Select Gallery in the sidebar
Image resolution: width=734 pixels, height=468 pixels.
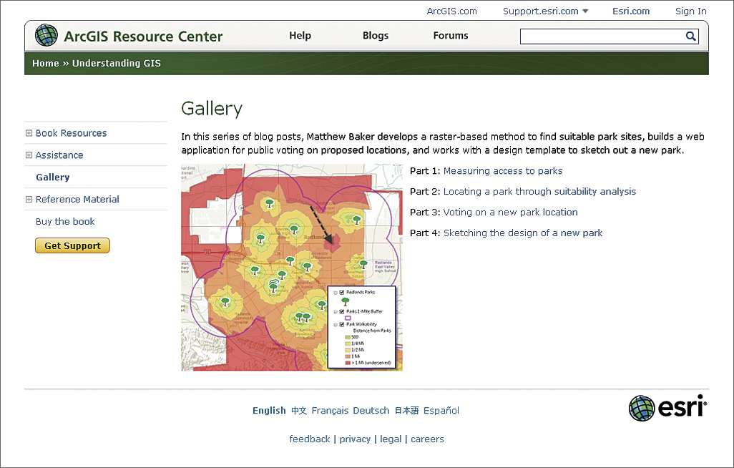tap(53, 177)
